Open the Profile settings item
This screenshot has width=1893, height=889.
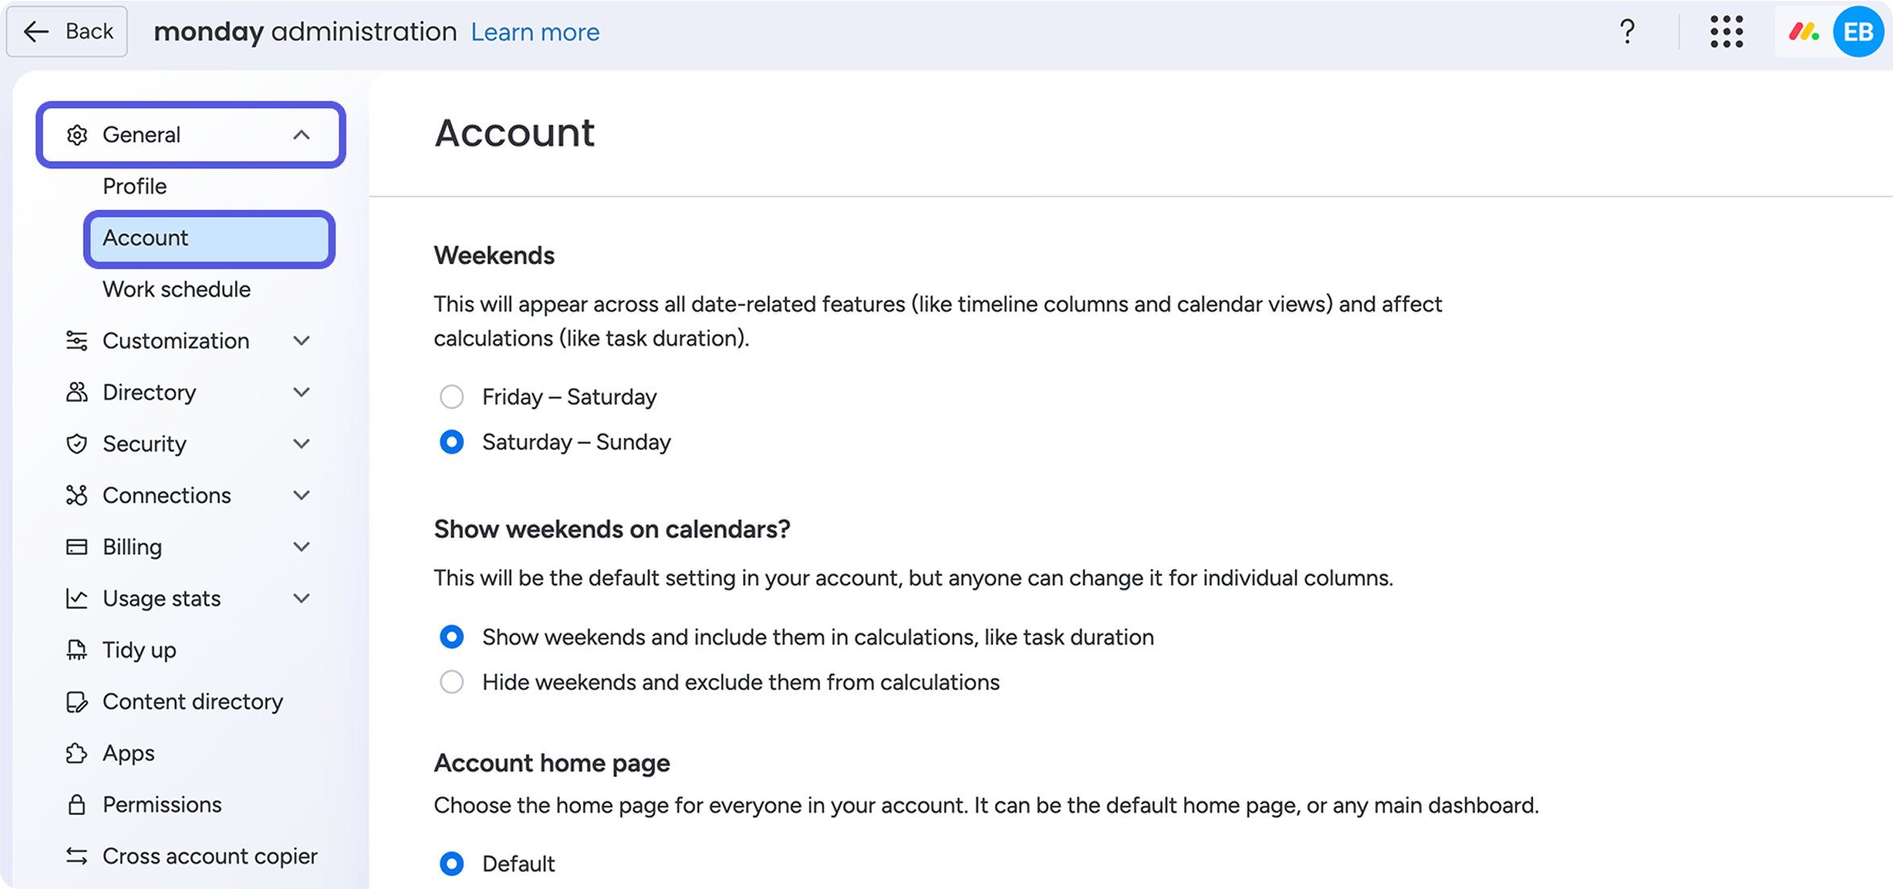pos(134,186)
